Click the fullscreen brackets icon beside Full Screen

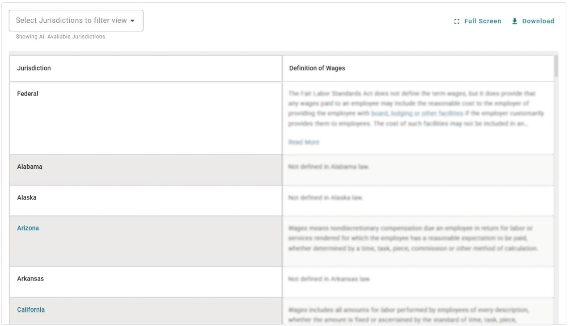click(x=457, y=21)
